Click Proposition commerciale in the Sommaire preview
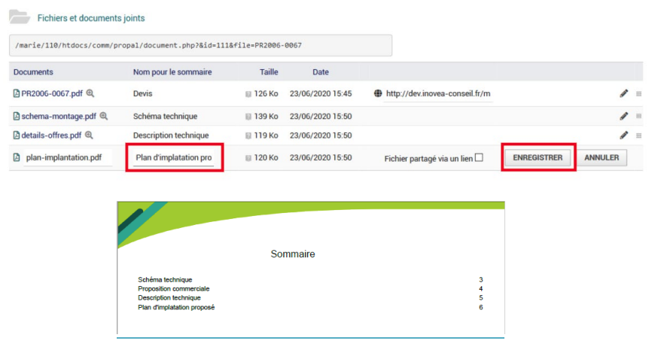The height and width of the screenshot is (353, 652). pyautogui.click(x=174, y=288)
